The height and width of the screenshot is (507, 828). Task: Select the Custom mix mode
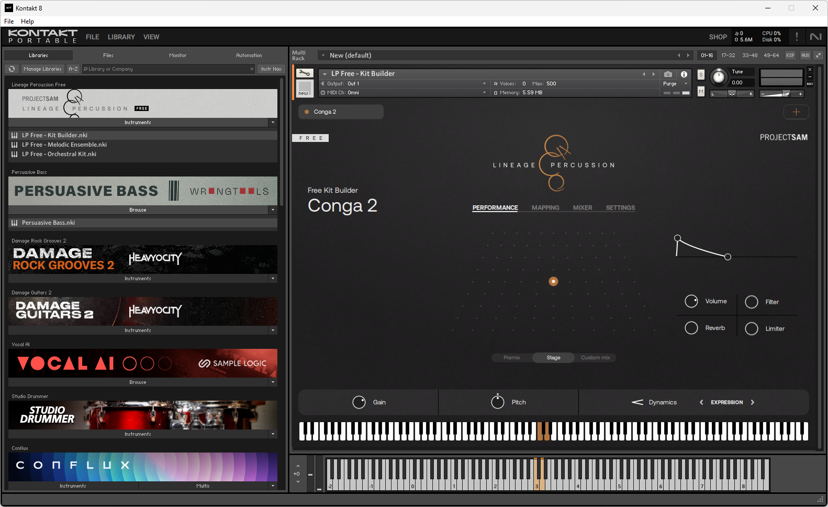595,358
